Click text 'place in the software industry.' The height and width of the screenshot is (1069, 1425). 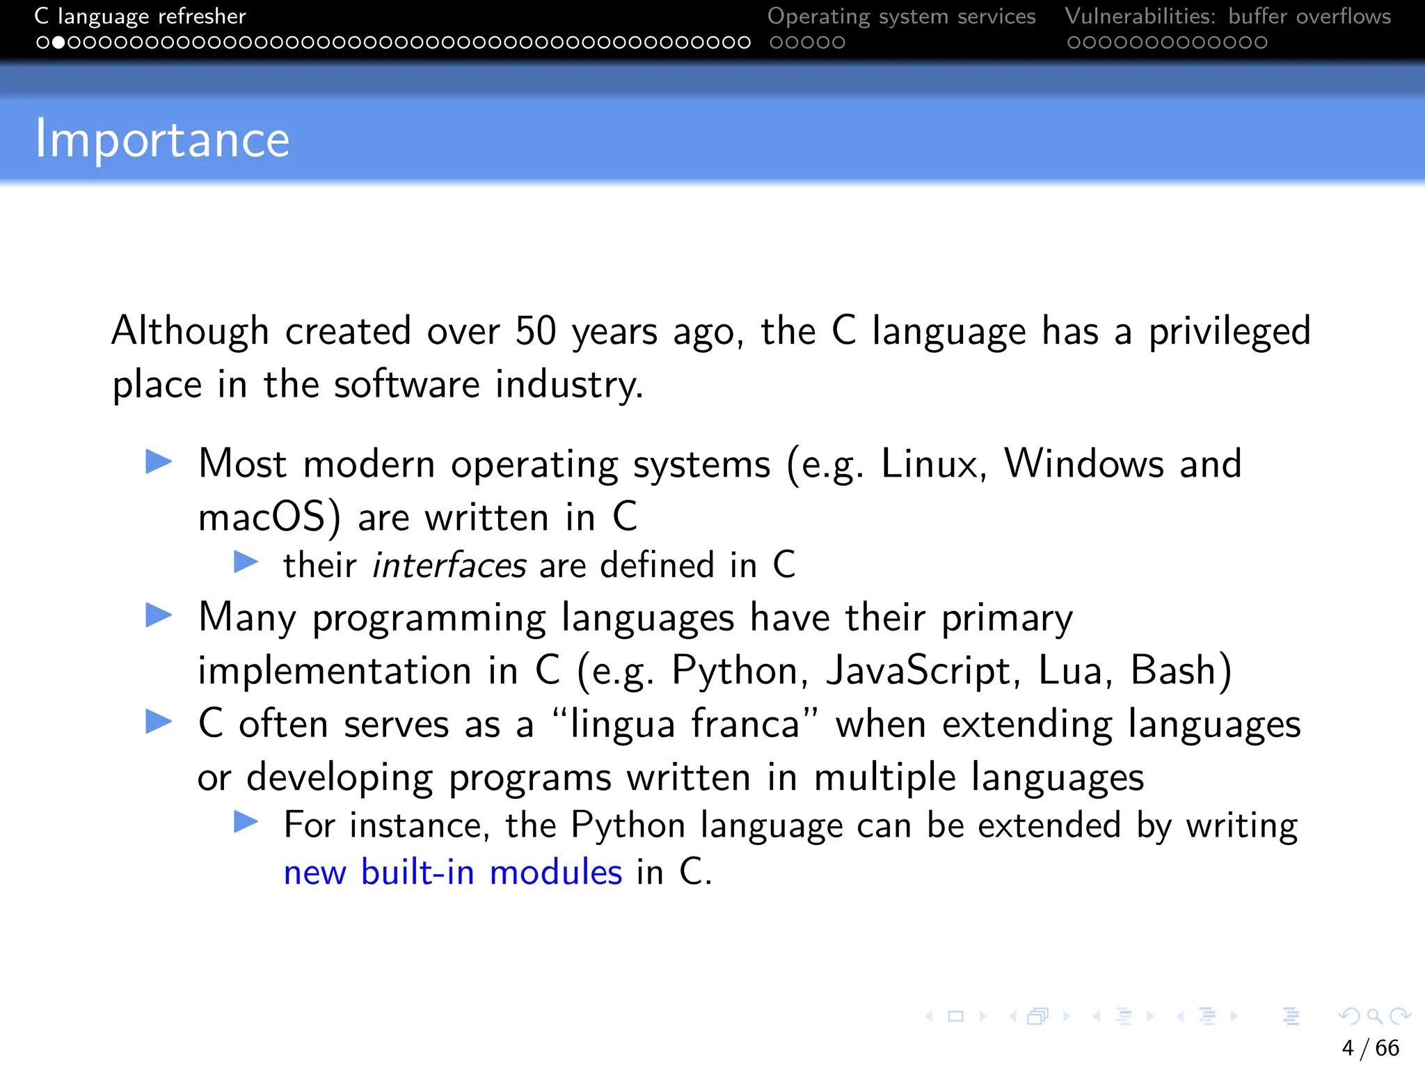pos(378,385)
